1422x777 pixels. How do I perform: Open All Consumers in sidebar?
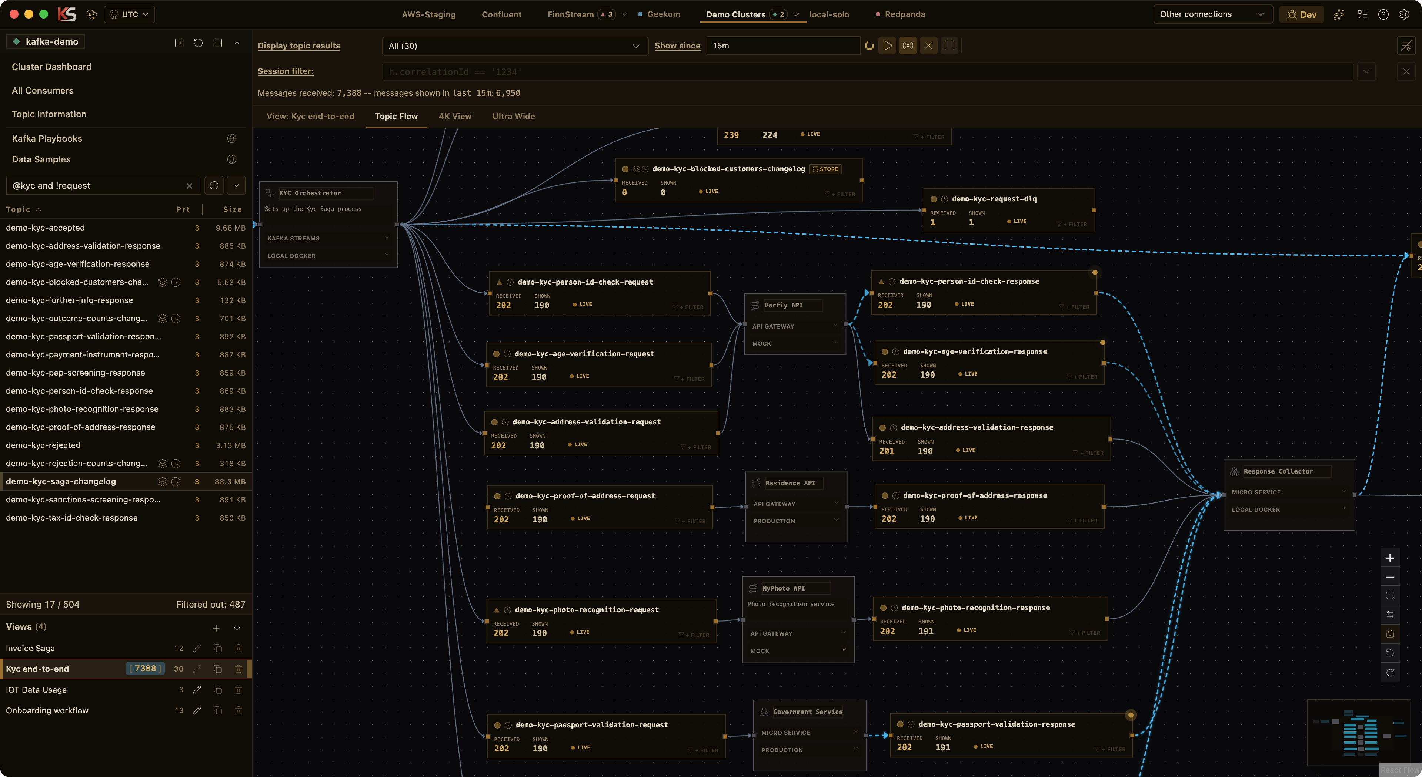tap(43, 90)
